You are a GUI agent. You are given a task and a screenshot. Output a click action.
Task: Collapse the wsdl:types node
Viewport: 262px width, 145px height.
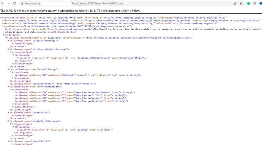pos(3,35)
